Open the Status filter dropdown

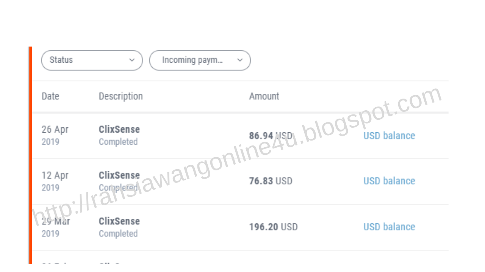click(92, 60)
